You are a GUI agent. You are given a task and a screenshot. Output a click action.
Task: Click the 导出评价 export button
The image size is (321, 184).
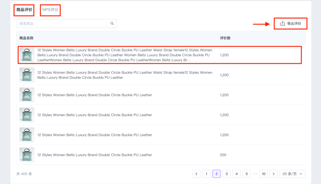click(x=291, y=24)
